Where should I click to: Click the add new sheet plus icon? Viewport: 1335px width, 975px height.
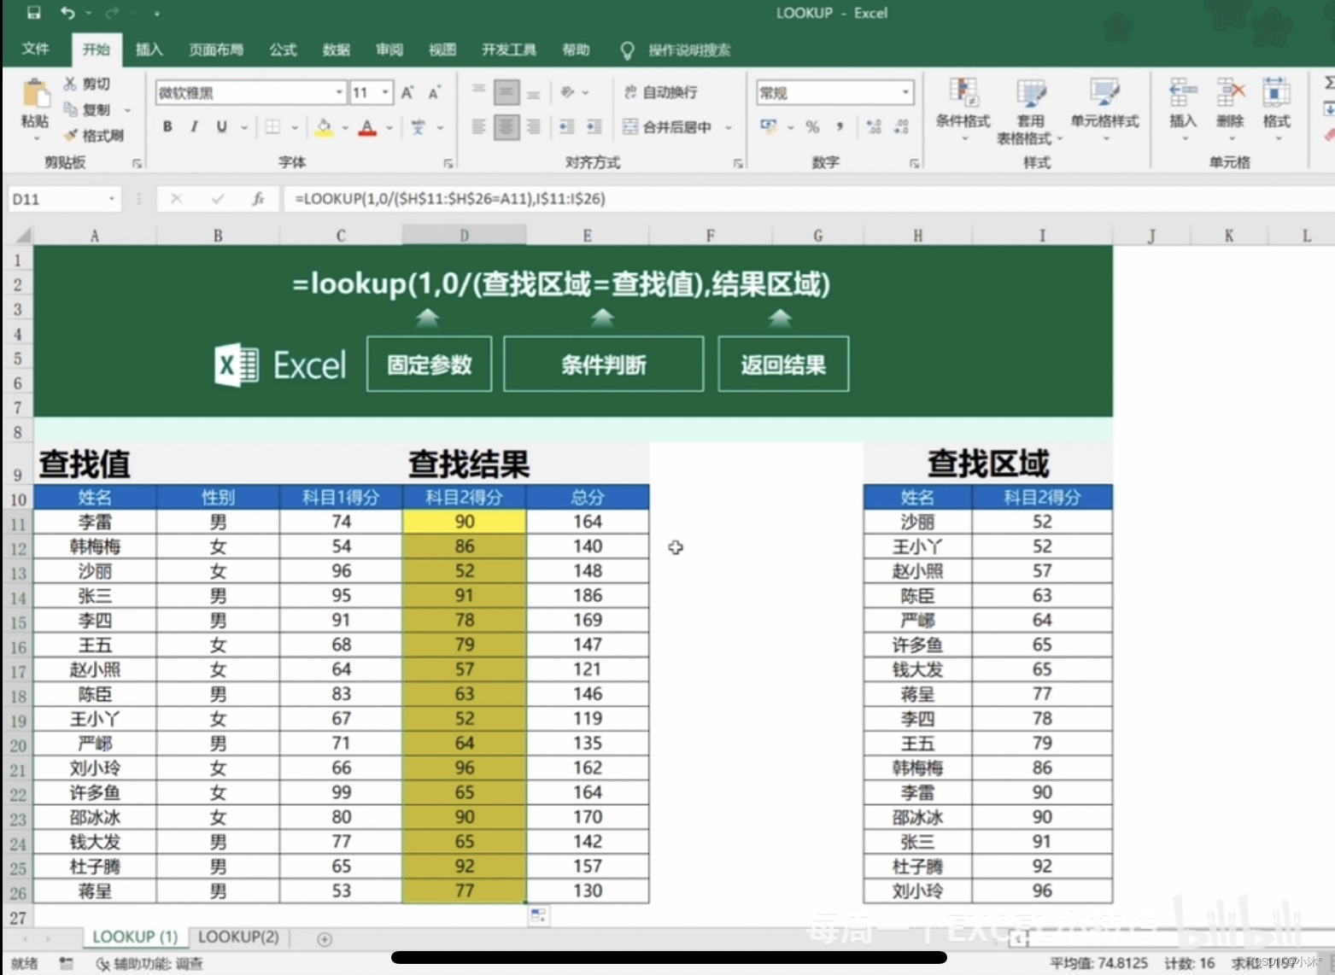(325, 939)
